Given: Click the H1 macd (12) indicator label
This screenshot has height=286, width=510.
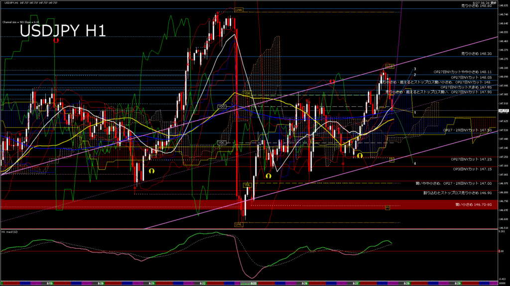Looking at the screenshot, I should 10,231.
